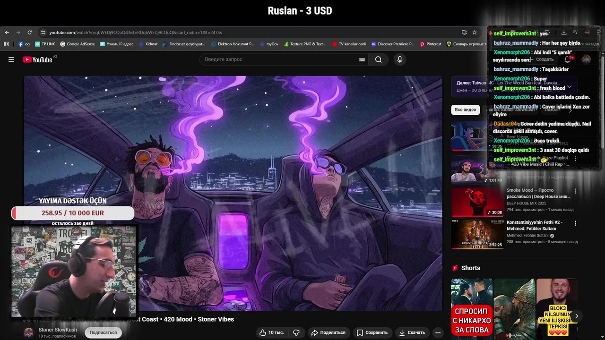
Task: Click the install app icon in address bar
Action: pyautogui.click(x=464, y=33)
